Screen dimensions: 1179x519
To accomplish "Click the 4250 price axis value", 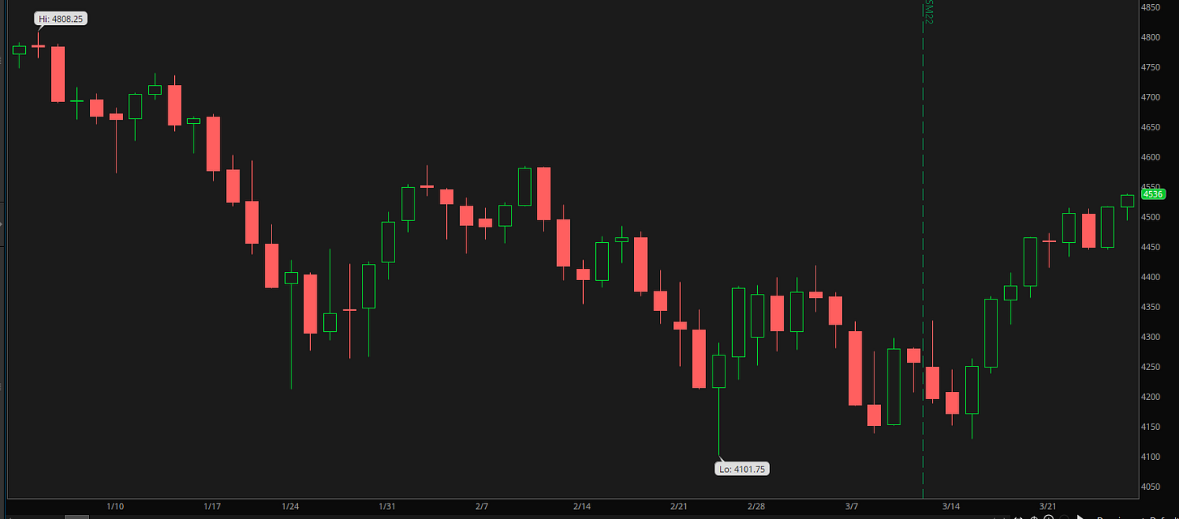I will [1151, 367].
